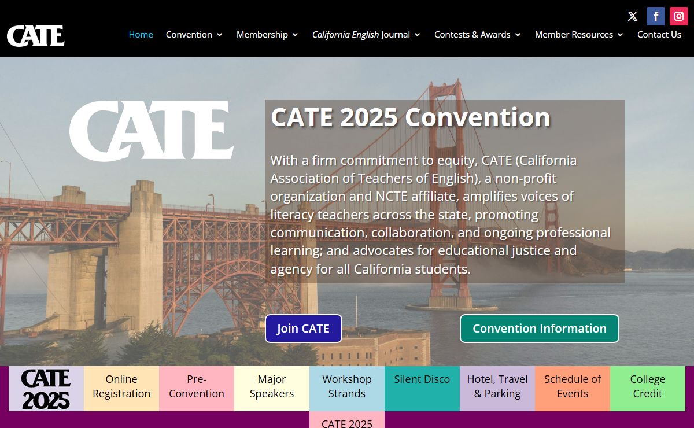Go to the Home menu item
The height and width of the screenshot is (428, 694).
pyautogui.click(x=141, y=35)
